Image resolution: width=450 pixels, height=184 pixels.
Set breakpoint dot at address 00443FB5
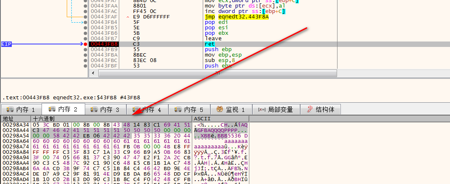85,28
